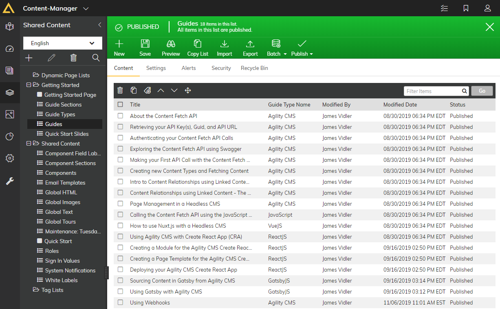The width and height of the screenshot is (500, 309).
Task: Click the Go filter button
Action: [x=482, y=91]
